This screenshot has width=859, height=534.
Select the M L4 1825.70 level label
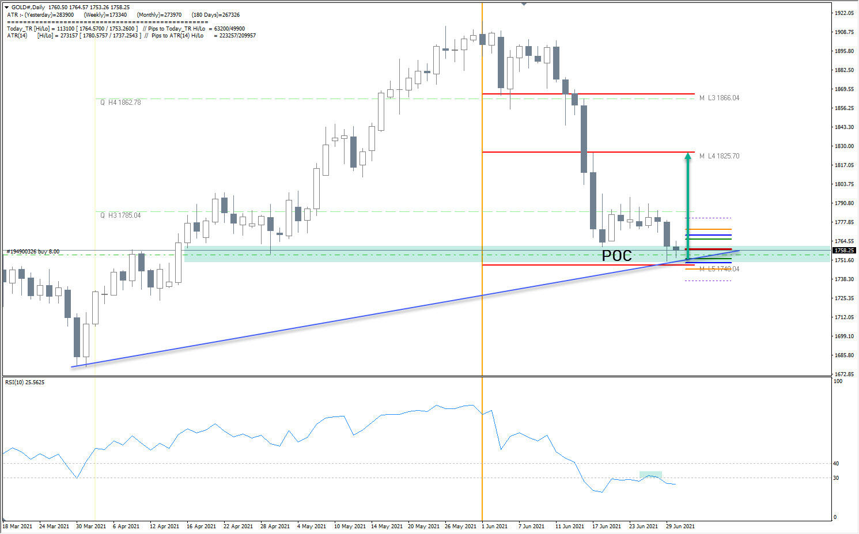click(x=719, y=156)
